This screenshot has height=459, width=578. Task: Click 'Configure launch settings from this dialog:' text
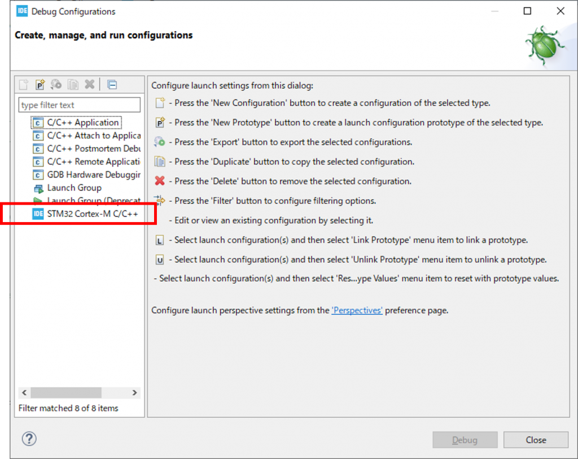pos(232,85)
